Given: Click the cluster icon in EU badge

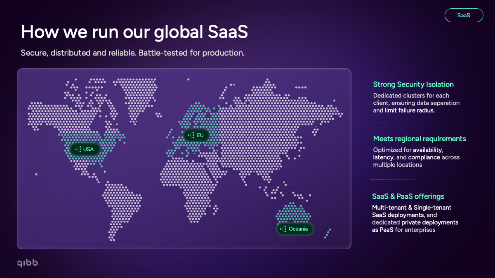Looking at the screenshot, I should 191,135.
